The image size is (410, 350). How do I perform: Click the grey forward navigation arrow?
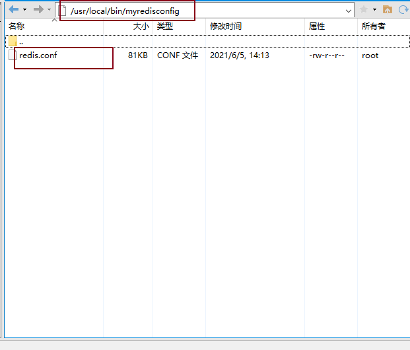point(38,10)
